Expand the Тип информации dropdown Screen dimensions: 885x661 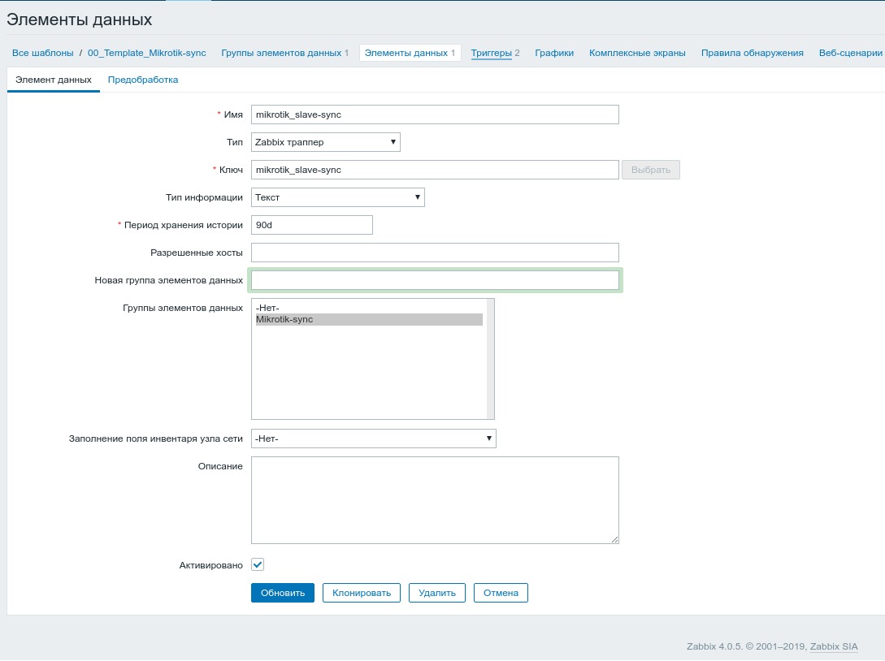point(337,197)
